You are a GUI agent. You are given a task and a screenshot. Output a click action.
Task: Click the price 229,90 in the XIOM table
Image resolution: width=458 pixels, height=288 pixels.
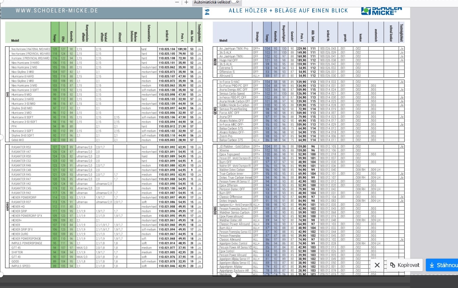coord(301,49)
